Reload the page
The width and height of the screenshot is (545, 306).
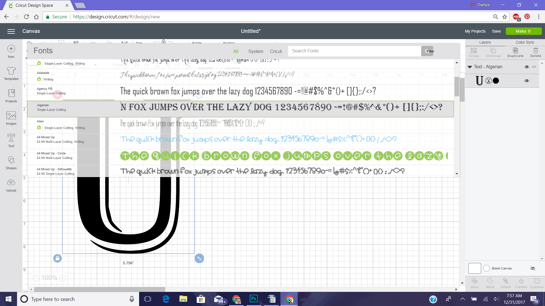coord(26,17)
